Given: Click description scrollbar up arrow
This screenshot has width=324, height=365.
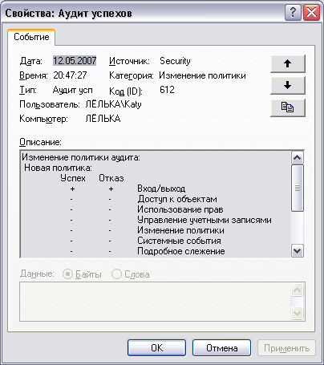Looking at the screenshot, I should coord(298,158).
